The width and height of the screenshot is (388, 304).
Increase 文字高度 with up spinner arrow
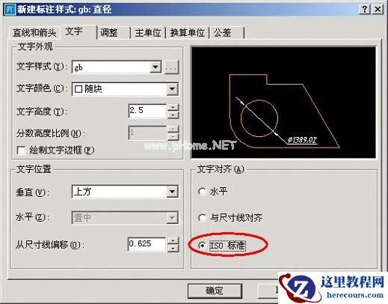(x=173, y=107)
